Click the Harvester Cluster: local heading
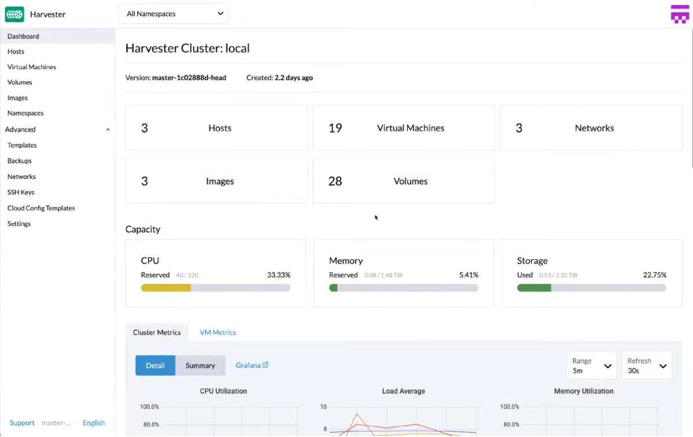Image resolution: width=693 pixels, height=437 pixels. 187,48
